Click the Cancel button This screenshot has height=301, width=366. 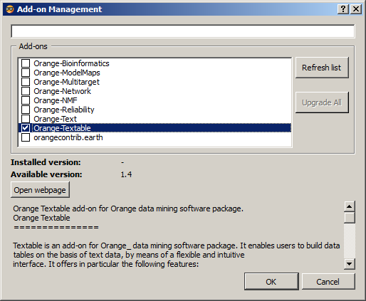(x=328, y=282)
